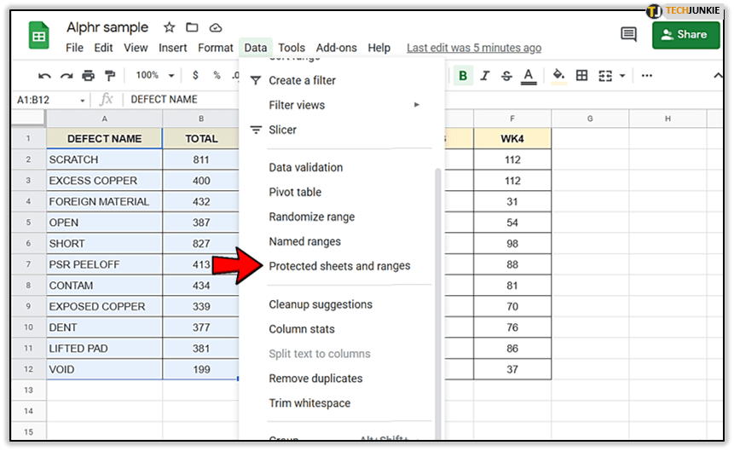Screen dimensions: 734x451
Task: Click the print icon
Action: pyautogui.click(x=87, y=76)
